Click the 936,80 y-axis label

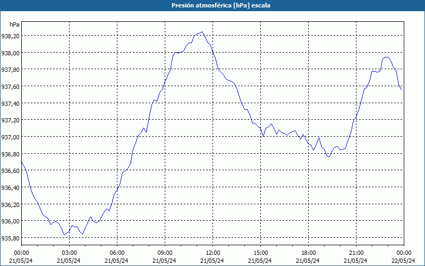(10, 154)
